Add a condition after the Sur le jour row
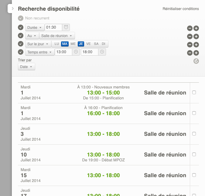Image resolution: width=205 pixels, height=196 pixels. pyautogui.click(x=196, y=45)
